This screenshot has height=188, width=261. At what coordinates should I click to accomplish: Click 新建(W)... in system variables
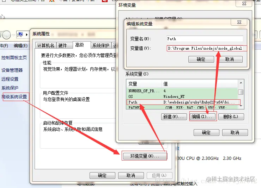(x=174, y=117)
